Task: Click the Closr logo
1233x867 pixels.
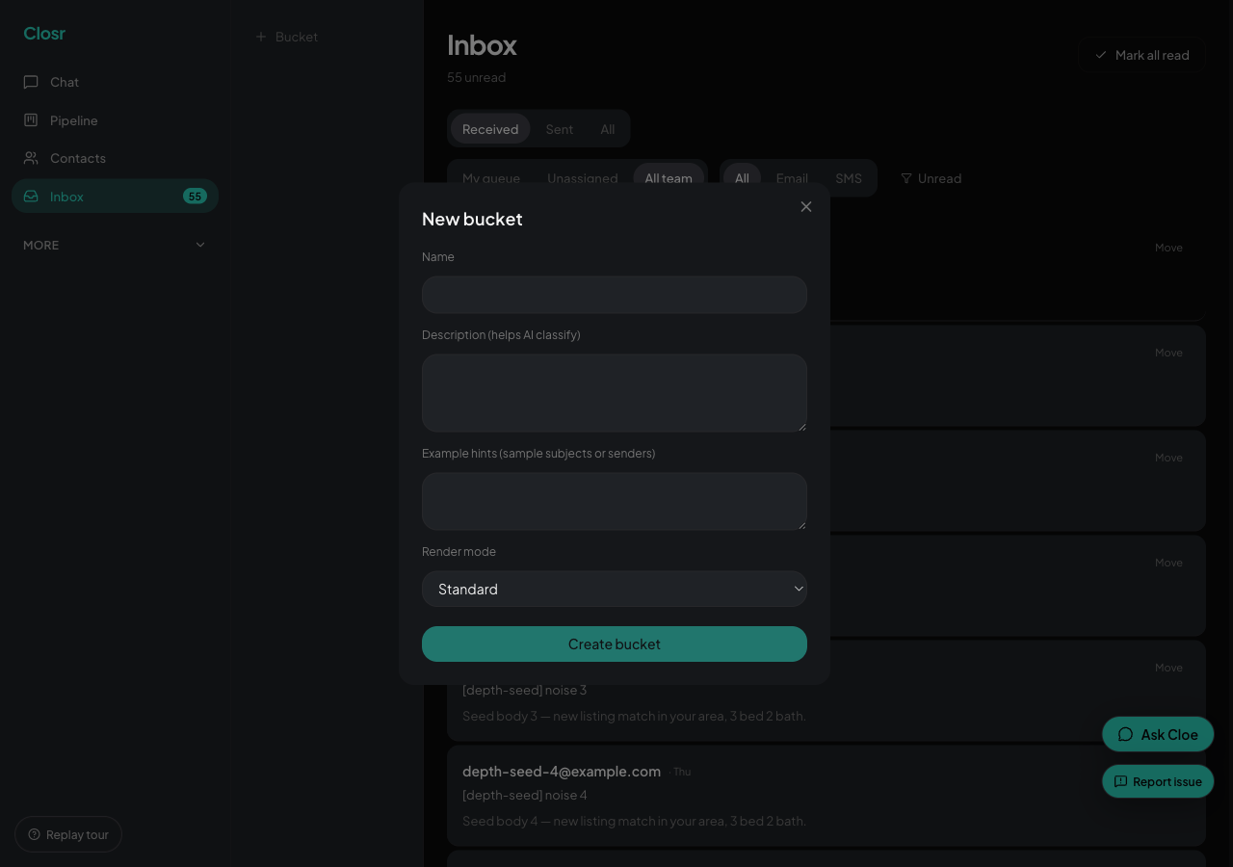Action: [44, 34]
